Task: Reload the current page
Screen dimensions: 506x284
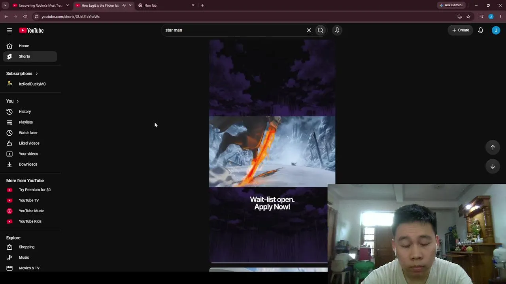Action: pos(25,17)
